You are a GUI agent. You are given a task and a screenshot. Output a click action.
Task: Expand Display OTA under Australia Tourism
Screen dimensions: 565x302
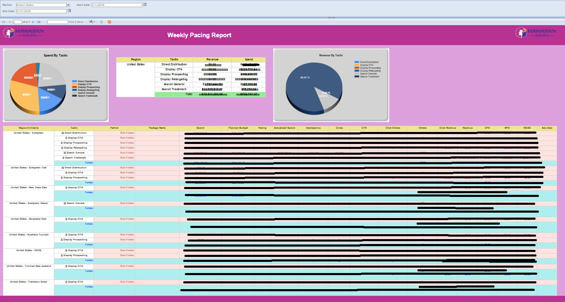pos(66,235)
